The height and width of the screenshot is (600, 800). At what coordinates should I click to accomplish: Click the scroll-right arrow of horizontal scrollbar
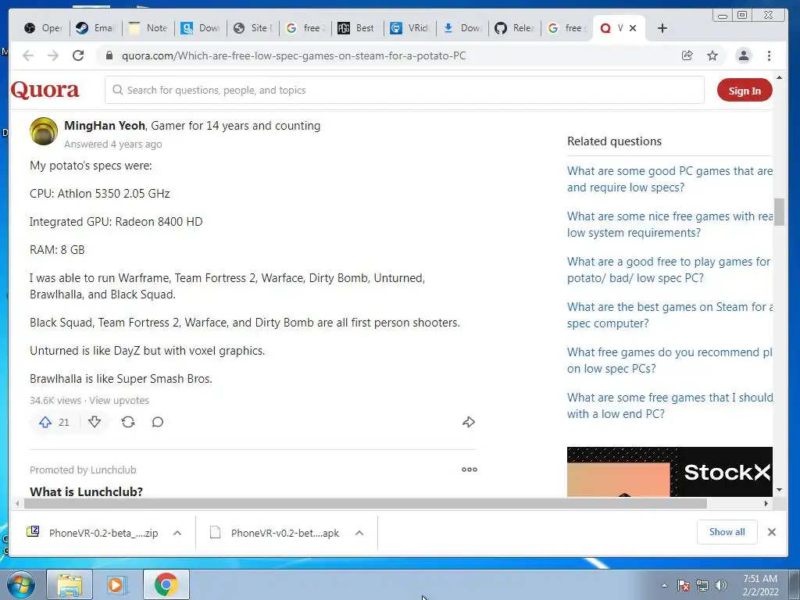(x=766, y=504)
